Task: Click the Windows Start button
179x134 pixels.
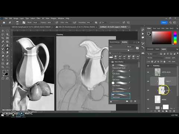Action: pyautogui.click(x=3, y=115)
